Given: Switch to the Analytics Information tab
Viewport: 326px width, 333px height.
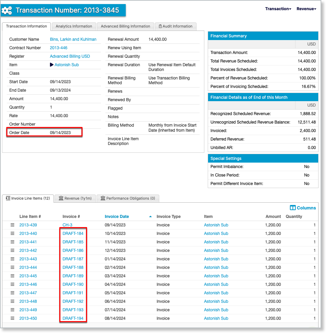Looking at the screenshot, I should pos(74,26).
